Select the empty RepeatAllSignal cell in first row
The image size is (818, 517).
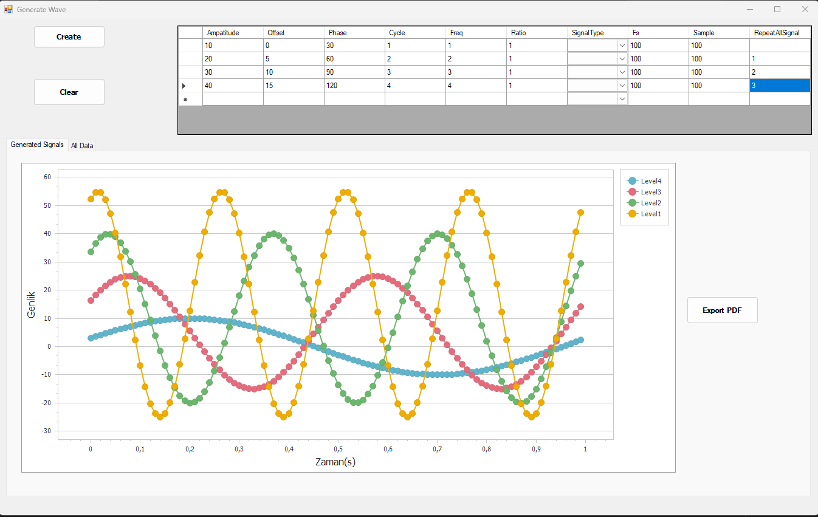click(780, 46)
